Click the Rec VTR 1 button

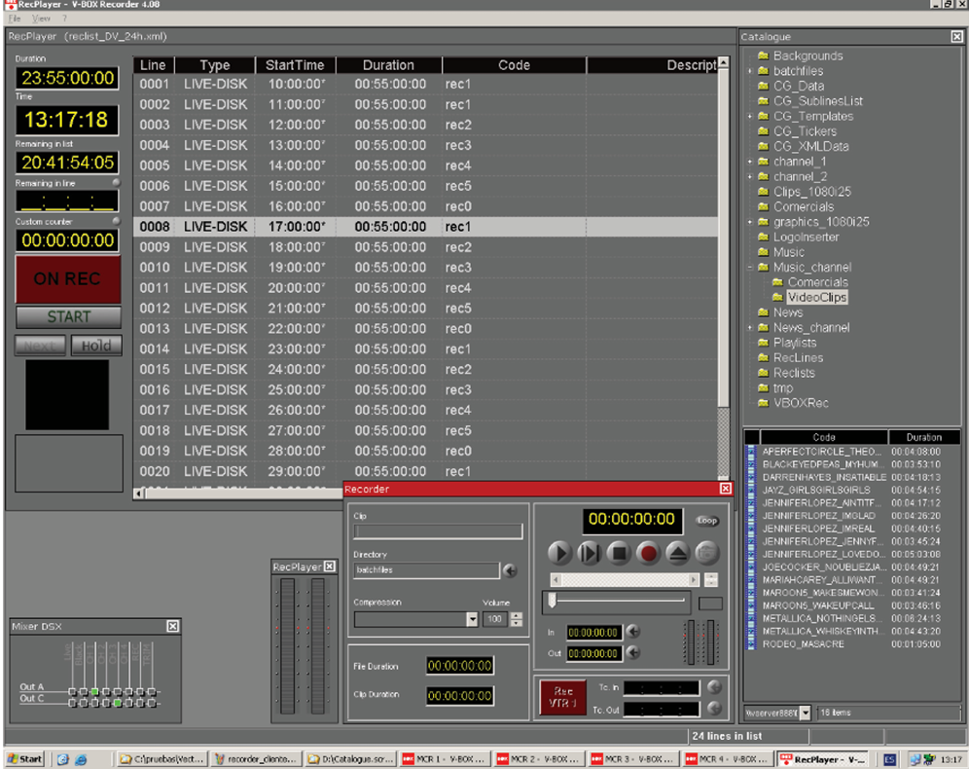(x=563, y=697)
